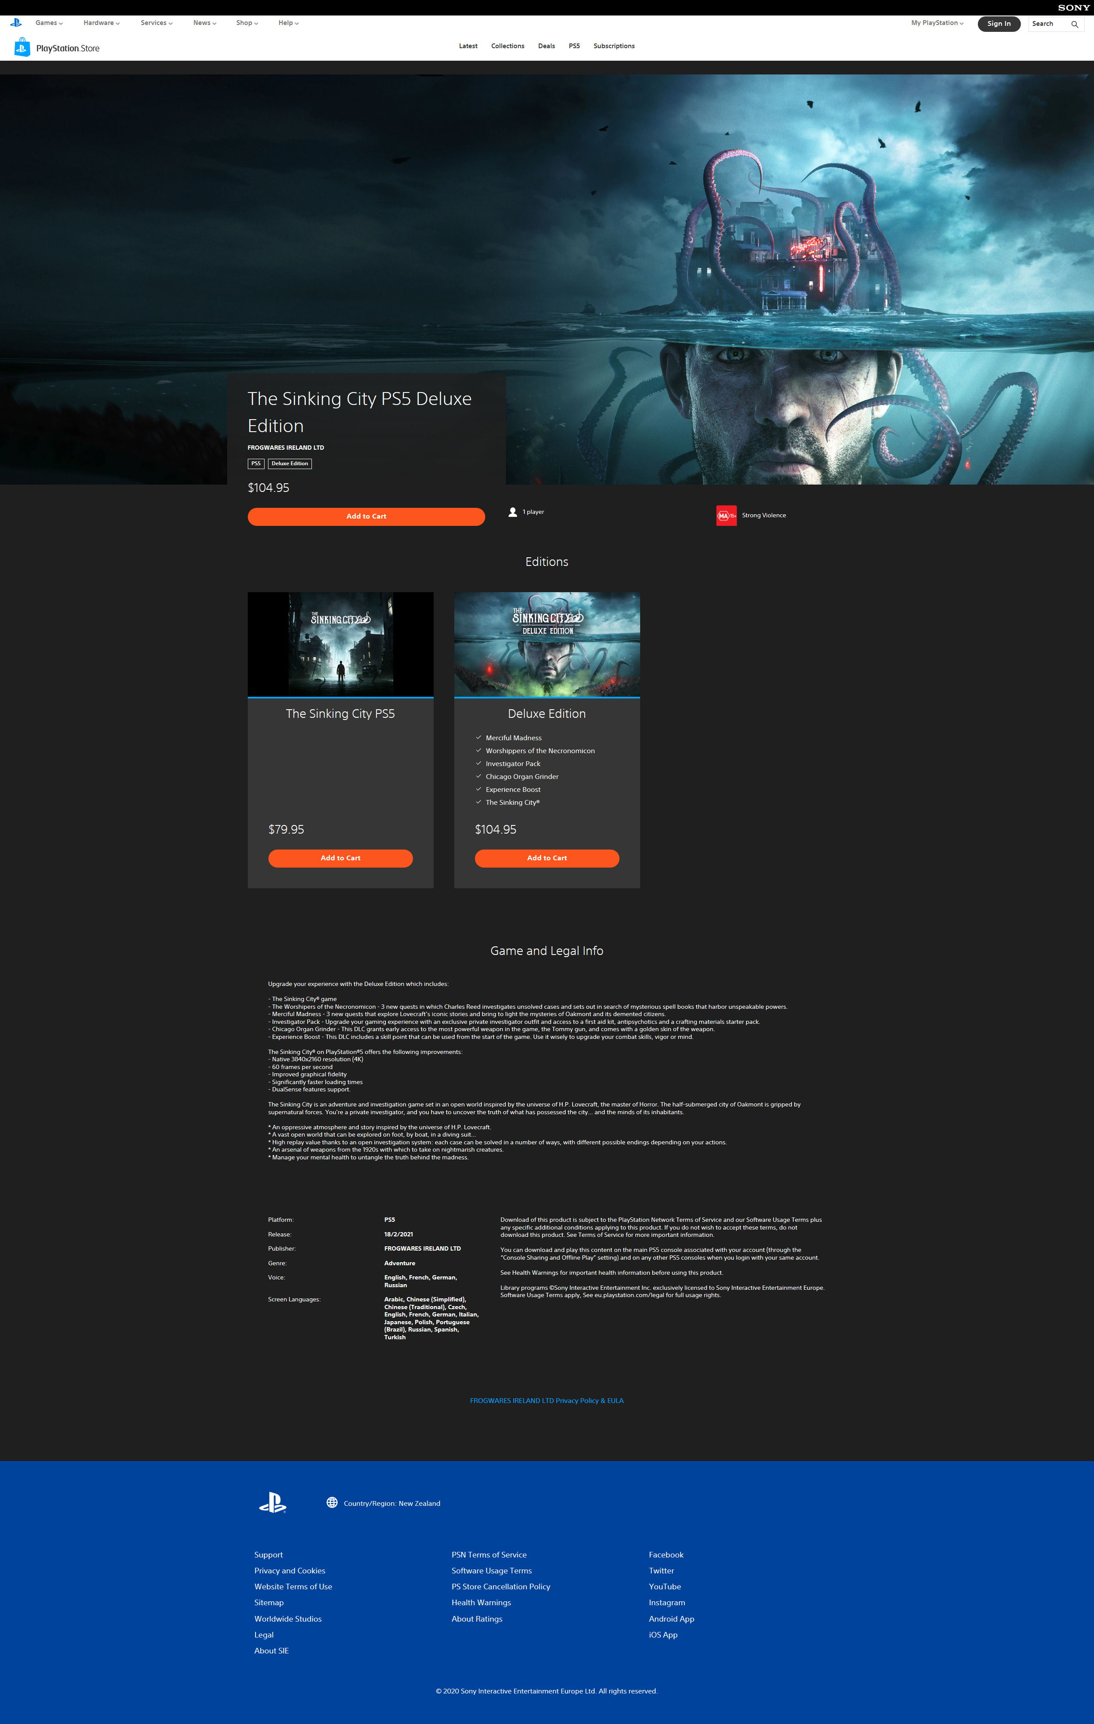The image size is (1094, 1724).
Task: Open Privacy and Cookies footer link
Action: pos(290,1570)
